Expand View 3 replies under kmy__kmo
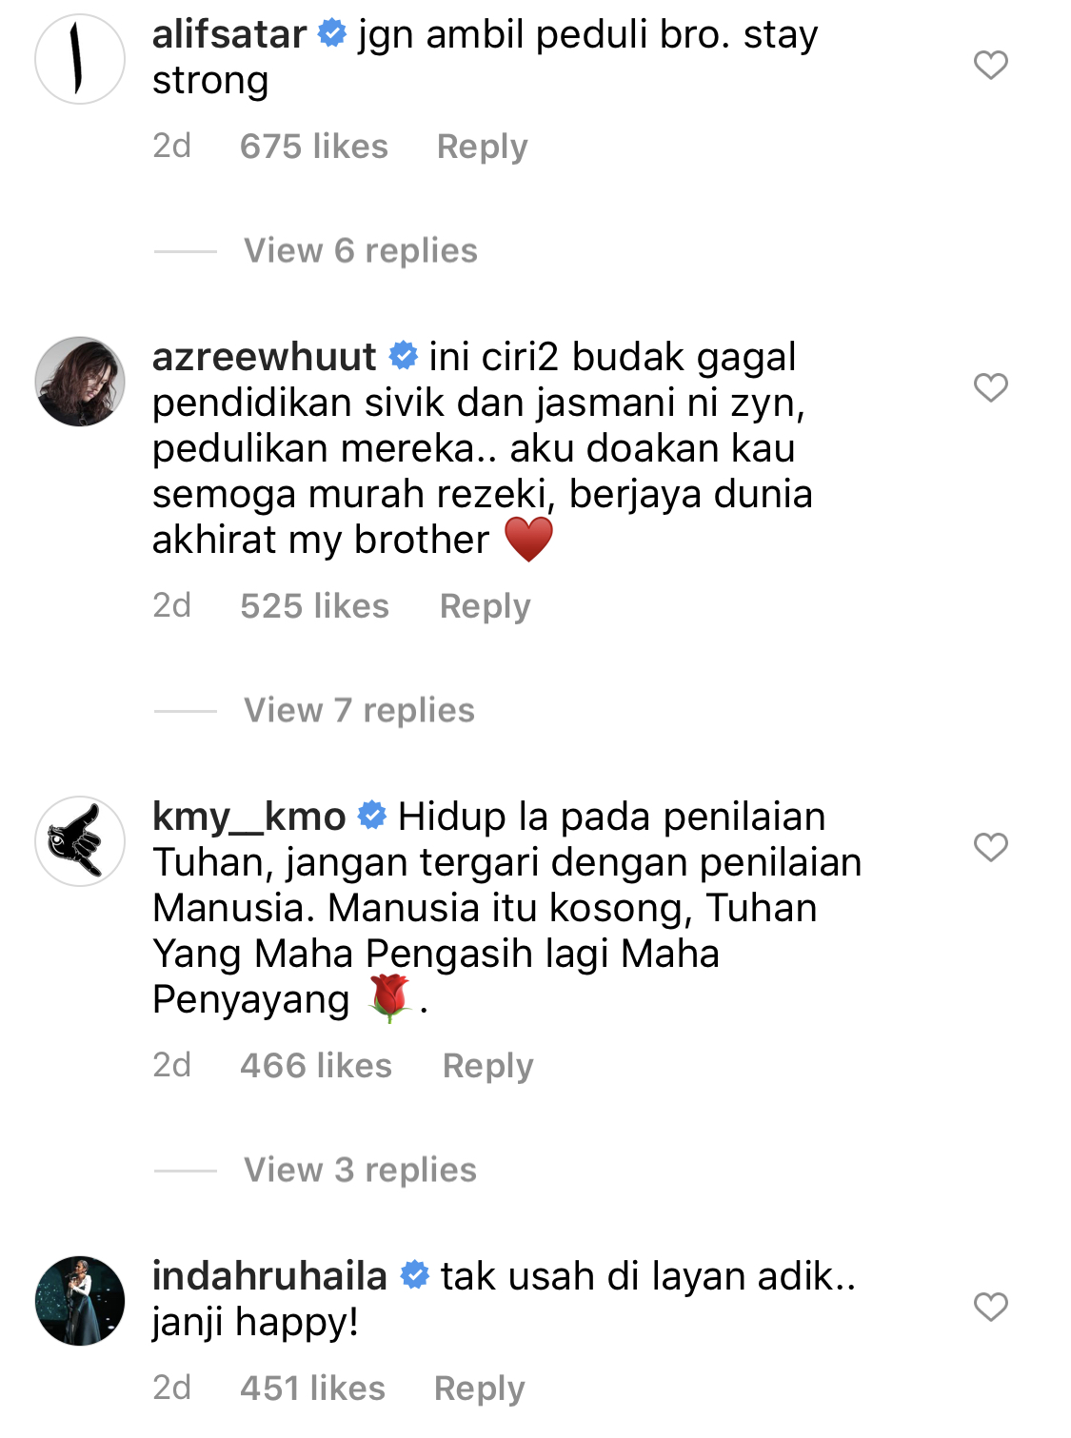The width and height of the screenshot is (1071, 1438). [x=360, y=1171]
